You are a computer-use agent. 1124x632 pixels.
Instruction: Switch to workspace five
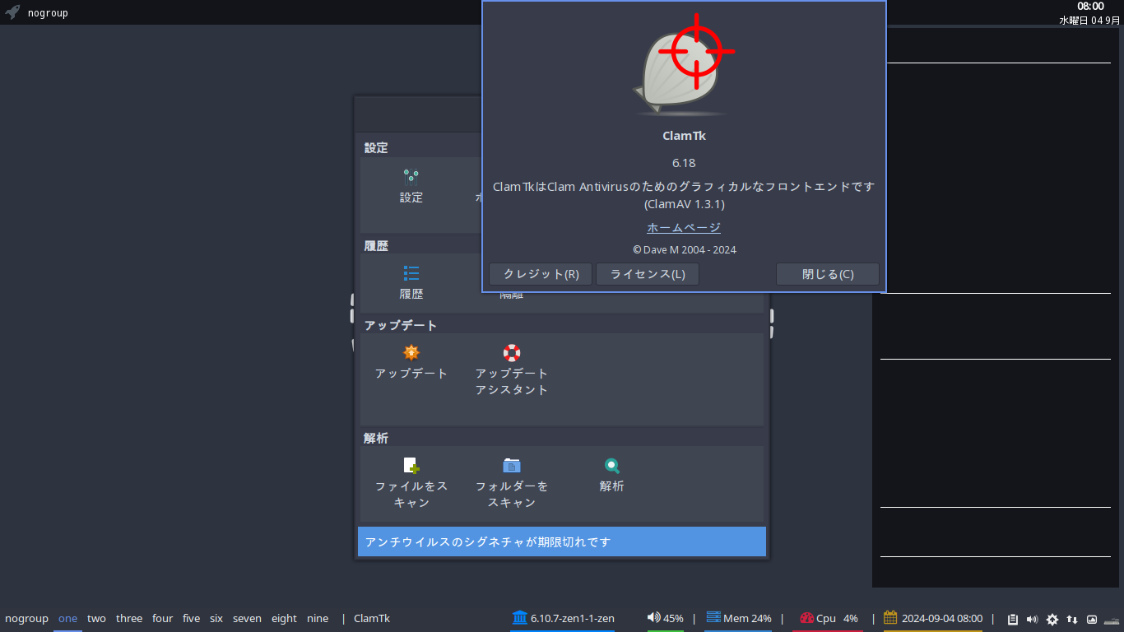191,618
